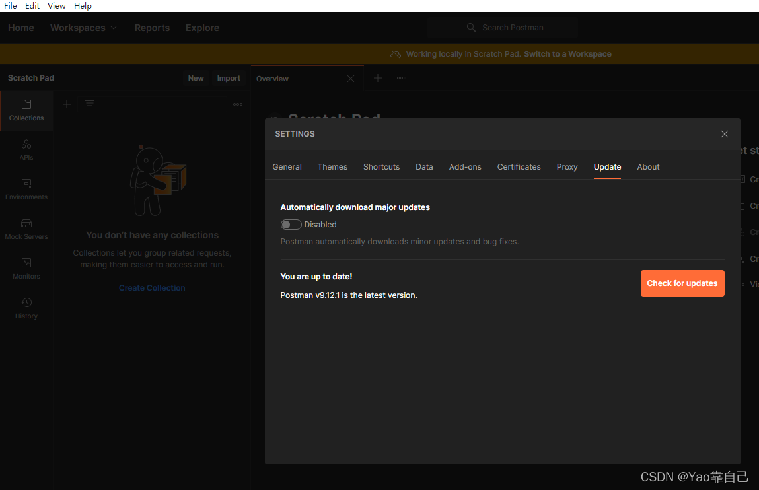Open the Monitors sidebar panel
Image resolution: width=759 pixels, height=490 pixels.
[x=26, y=269]
